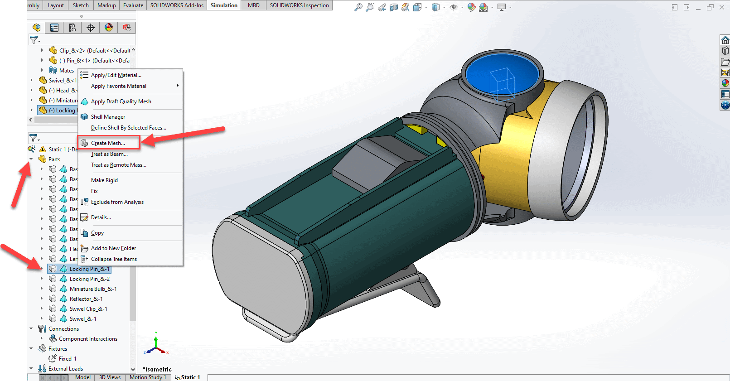Select the Static 1 study tab
The width and height of the screenshot is (730, 381).
(x=188, y=377)
